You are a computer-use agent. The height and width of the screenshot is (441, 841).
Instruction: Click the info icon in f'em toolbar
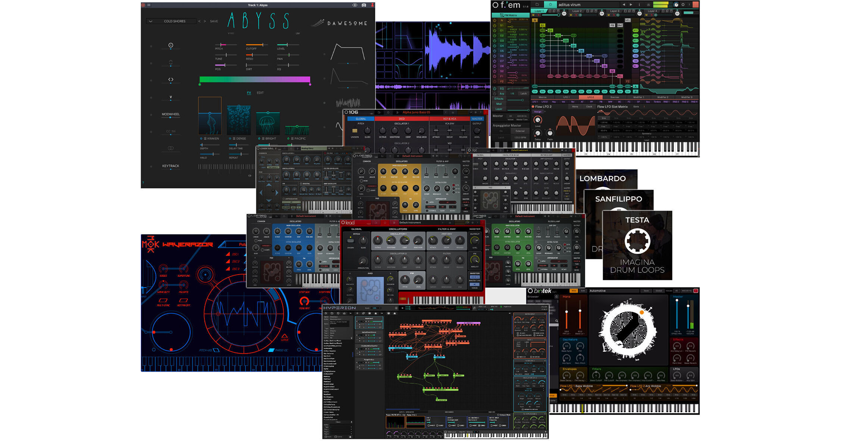(x=639, y=4)
